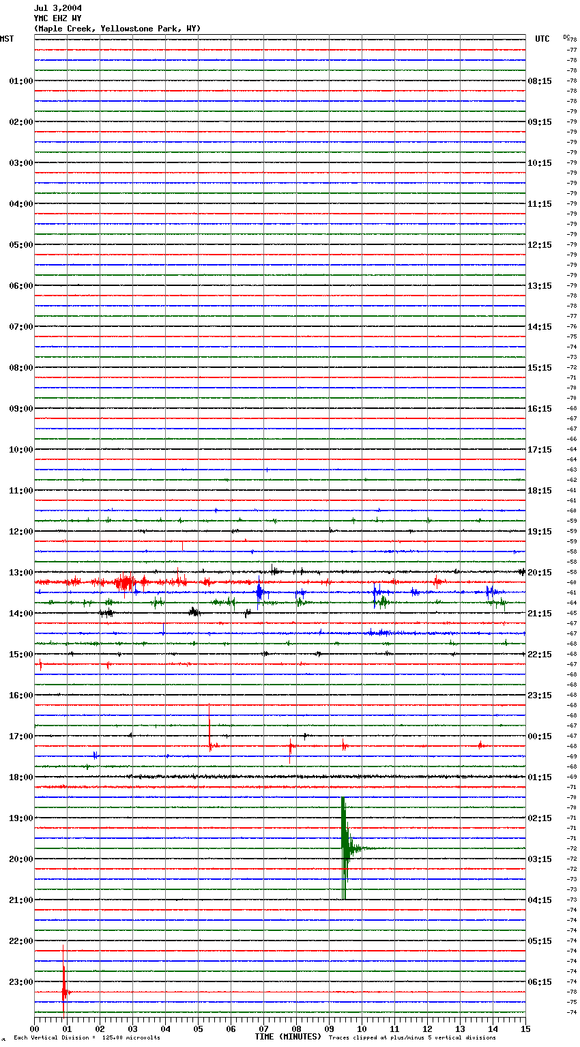Select the 23:00 MST time label
Viewport: 580px width, 1047px height.
pyautogui.click(x=21, y=982)
